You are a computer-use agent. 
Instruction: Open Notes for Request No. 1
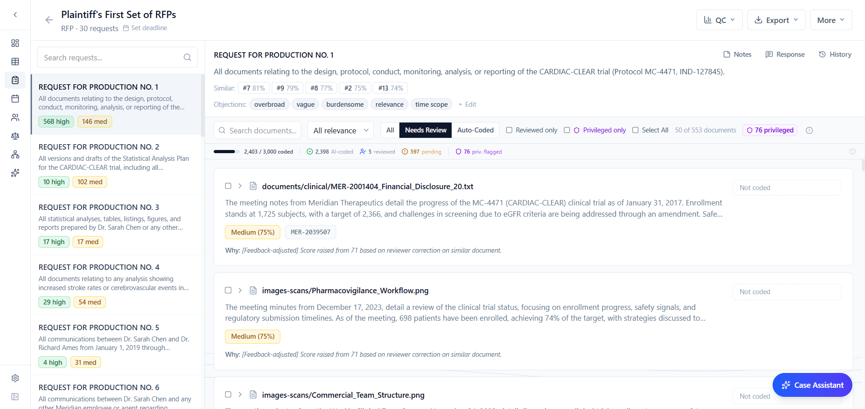pyautogui.click(x=737, y=54)
